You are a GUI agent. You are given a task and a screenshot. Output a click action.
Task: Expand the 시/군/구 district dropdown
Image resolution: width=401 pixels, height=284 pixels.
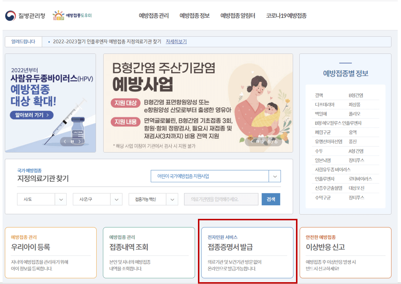97,199
